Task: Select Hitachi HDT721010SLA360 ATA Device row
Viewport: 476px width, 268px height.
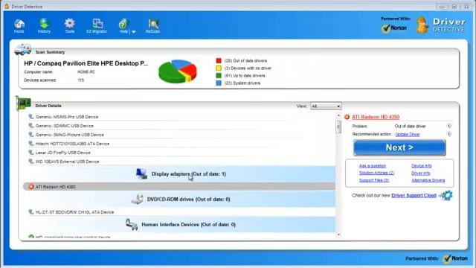Action: pyautogui.click(x=181, y=144)
